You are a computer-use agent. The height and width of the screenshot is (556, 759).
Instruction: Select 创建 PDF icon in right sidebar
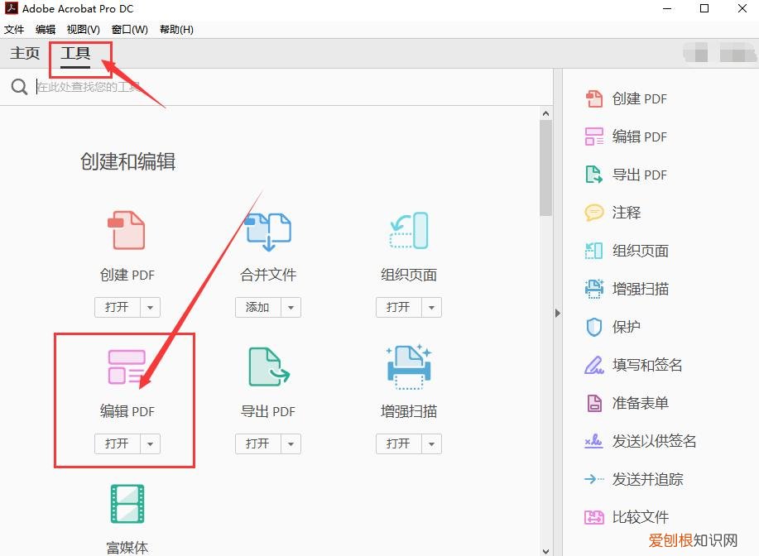click(x=594, y=98)
